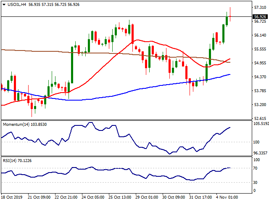Click the 53.200 price scale label

click(x=260, y=105)
